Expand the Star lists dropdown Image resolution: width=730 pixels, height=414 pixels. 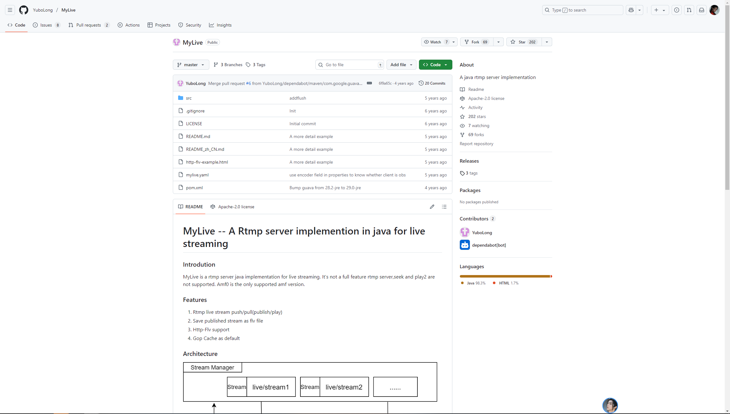[x=547, y=42]
